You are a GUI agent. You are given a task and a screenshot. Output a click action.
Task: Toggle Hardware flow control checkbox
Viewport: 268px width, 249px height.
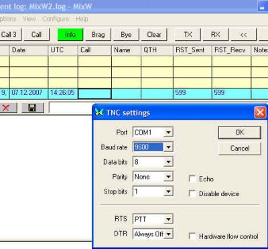[192, 236]
